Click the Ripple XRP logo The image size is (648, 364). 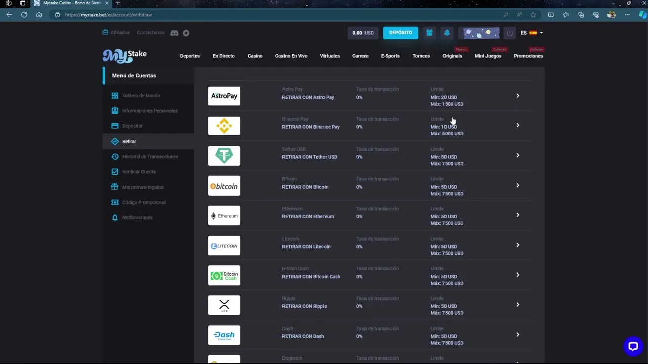pos(224,305)
